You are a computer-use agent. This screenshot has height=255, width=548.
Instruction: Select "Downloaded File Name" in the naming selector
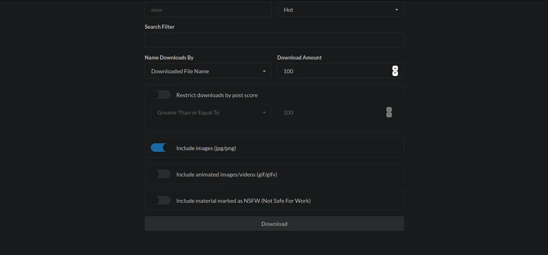pos(208,71)
